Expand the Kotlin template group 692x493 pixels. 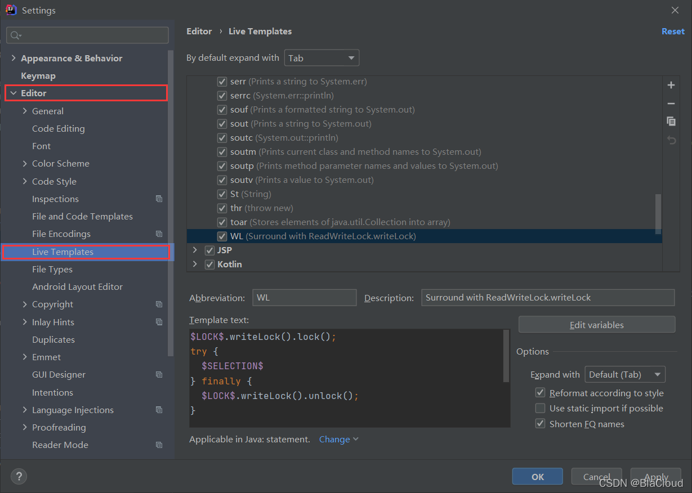click(x=194, y=264)
